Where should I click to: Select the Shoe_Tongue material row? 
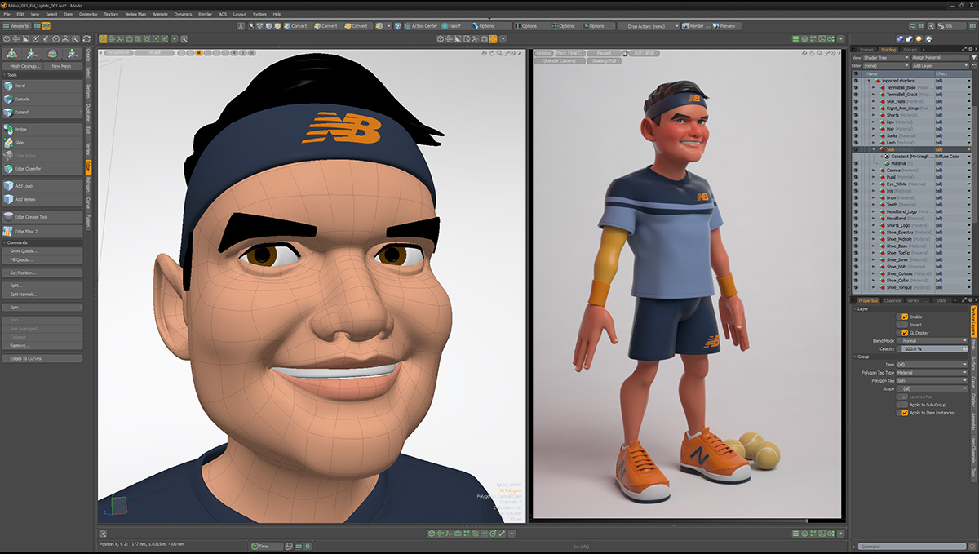point(912,287)
